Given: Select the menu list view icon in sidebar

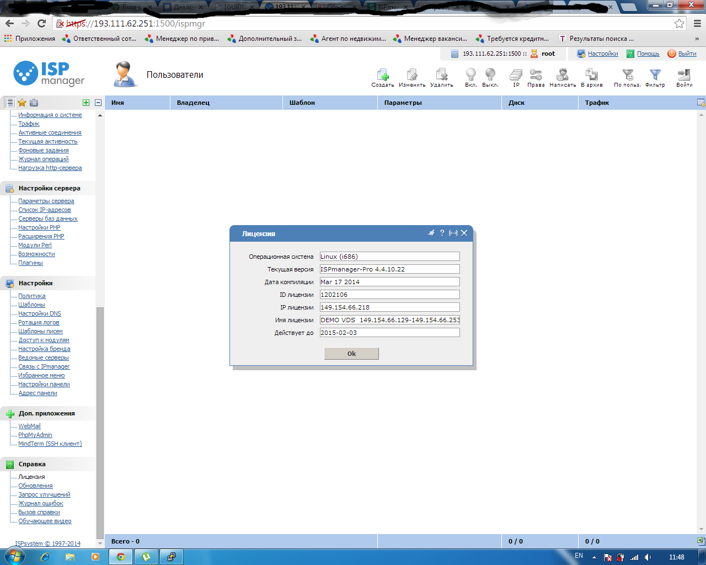Looking at the screenshot, I should click(9, 103).
